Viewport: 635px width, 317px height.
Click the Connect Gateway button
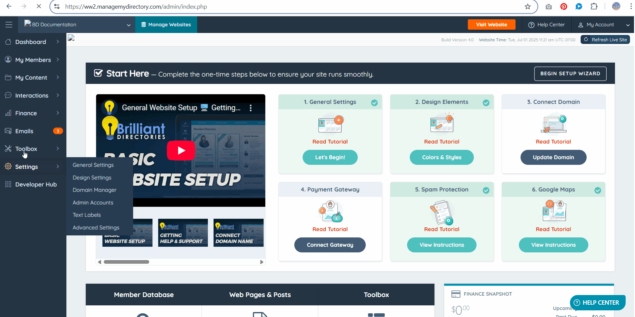pos(330,245)
